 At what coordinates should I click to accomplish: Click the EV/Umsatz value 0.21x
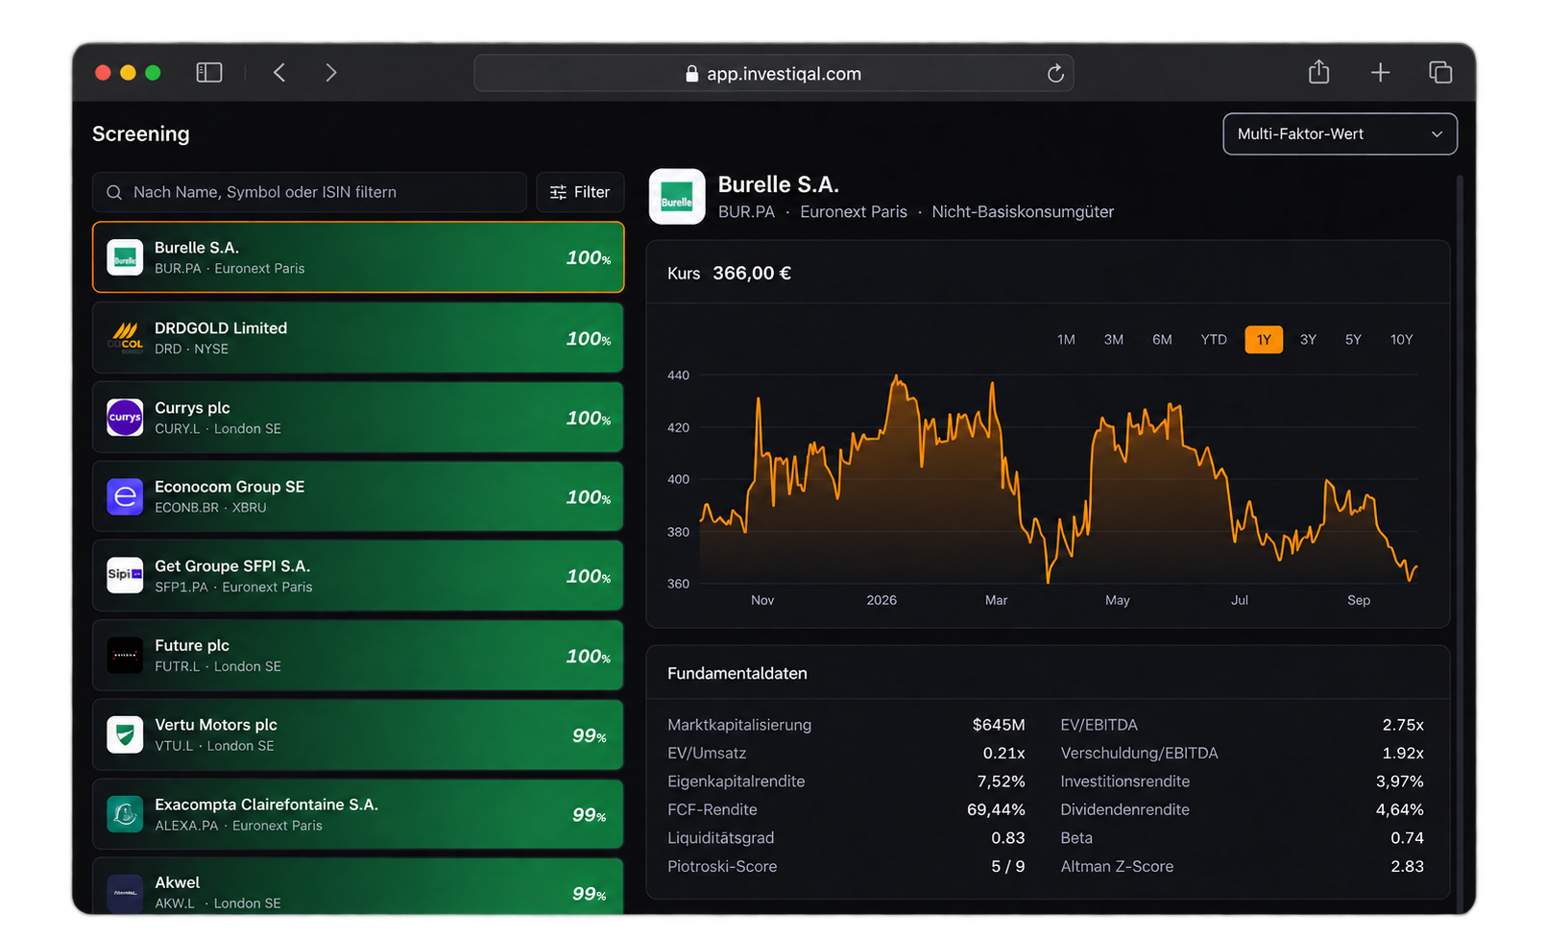coord(1004,754)
